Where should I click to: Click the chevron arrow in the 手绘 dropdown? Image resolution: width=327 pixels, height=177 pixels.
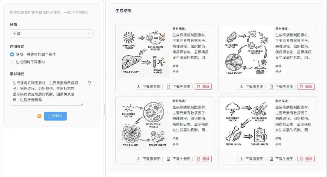89,34
